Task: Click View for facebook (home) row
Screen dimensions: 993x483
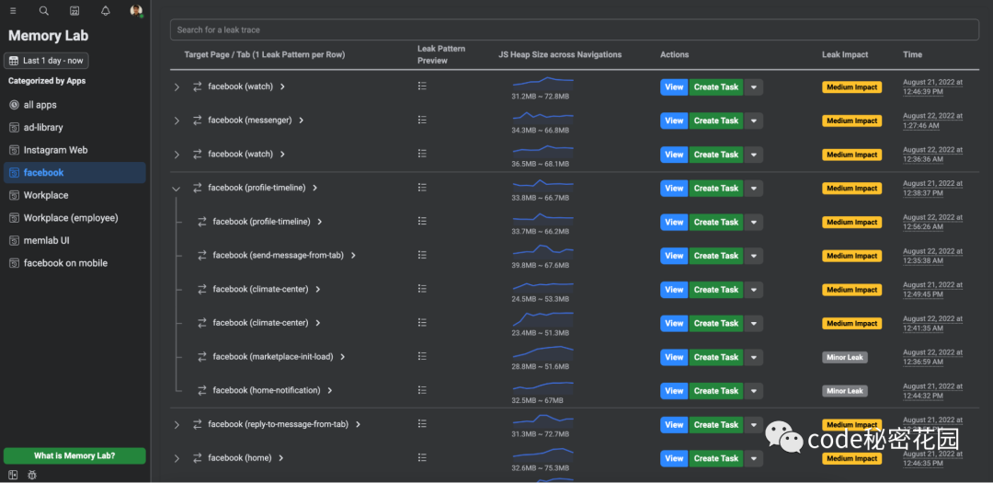Action: tap(674, 458)
